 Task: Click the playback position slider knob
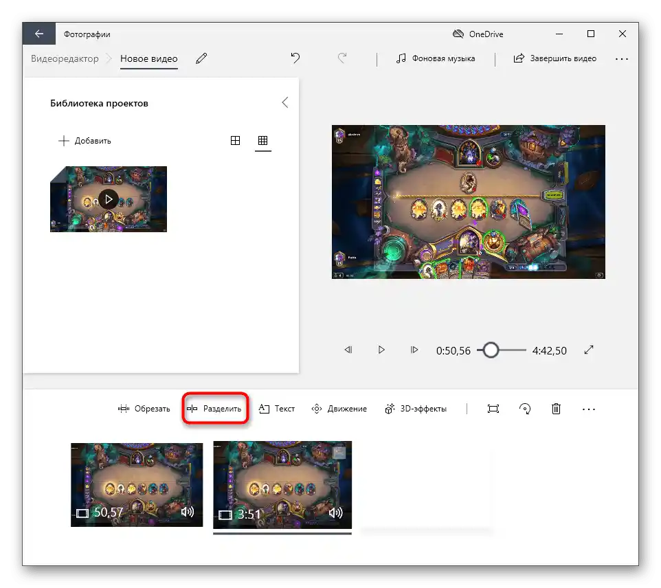coord(491,350)
